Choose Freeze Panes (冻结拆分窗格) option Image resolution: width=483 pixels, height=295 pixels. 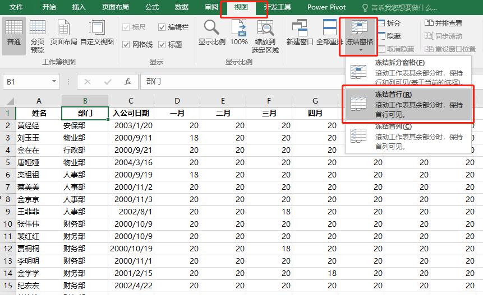408,71
